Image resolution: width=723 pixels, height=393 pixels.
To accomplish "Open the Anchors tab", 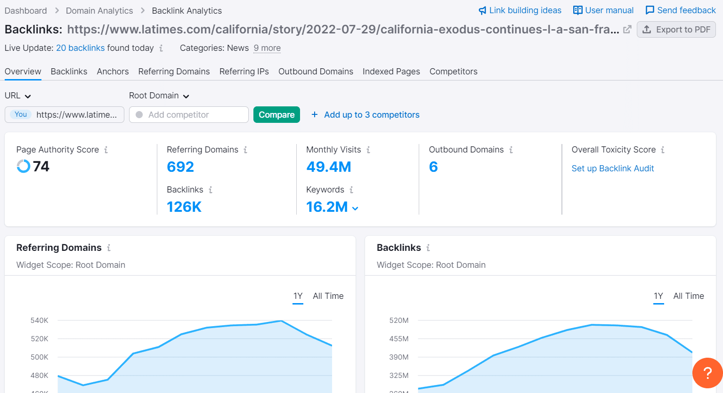I will 113,72.
